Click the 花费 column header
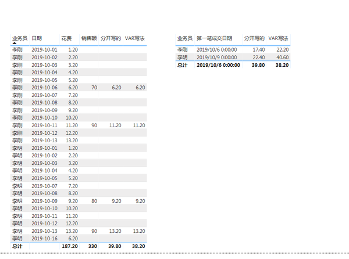The width and height of the screenshot is (349, 259). [x=66, y=38]
